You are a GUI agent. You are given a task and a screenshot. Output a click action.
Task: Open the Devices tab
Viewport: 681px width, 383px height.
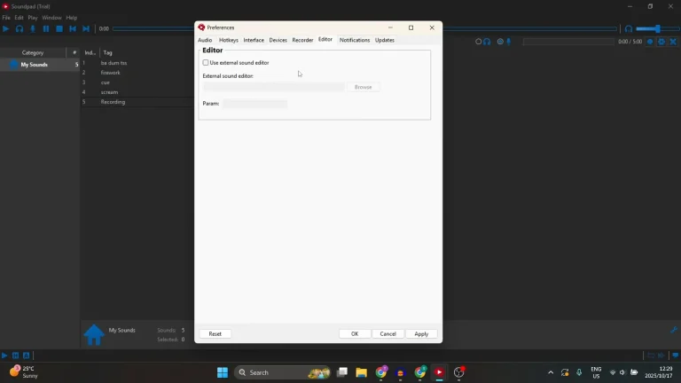[x=278, y=40]
